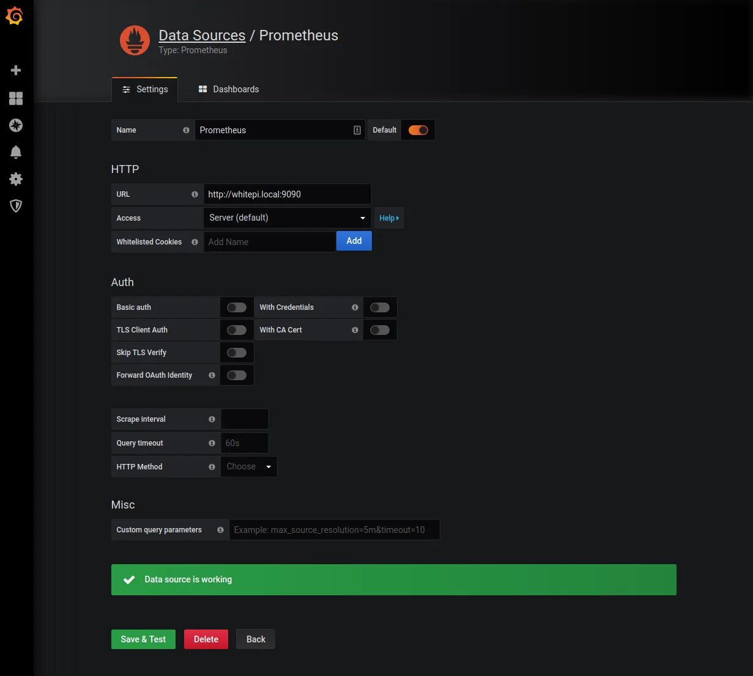Viewport: 753px width, 676px height.
Task: Click the Name input field
Action: [x=280, y=130]
